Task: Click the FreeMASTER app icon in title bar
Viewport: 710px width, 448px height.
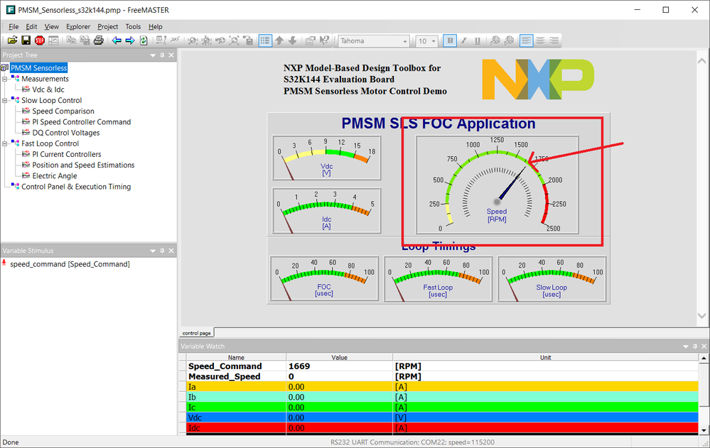Action: (10, 10)
